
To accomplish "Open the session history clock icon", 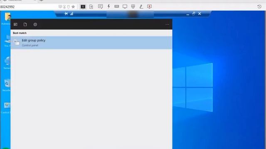I will (x=259, y=7).
